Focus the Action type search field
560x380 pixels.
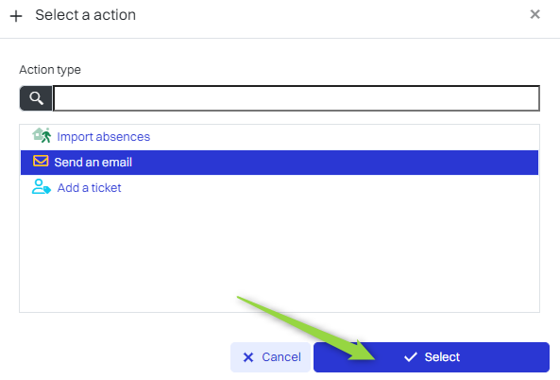tap(297, 98)
